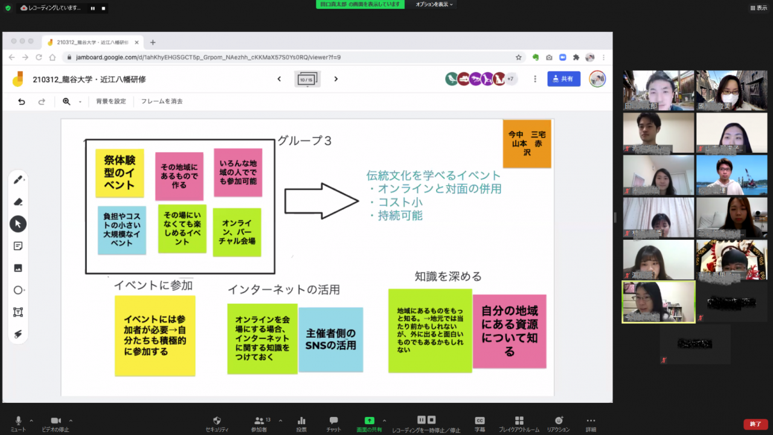
Task: Click the undo arrow in Jamboard
Action: click(22, 101)
